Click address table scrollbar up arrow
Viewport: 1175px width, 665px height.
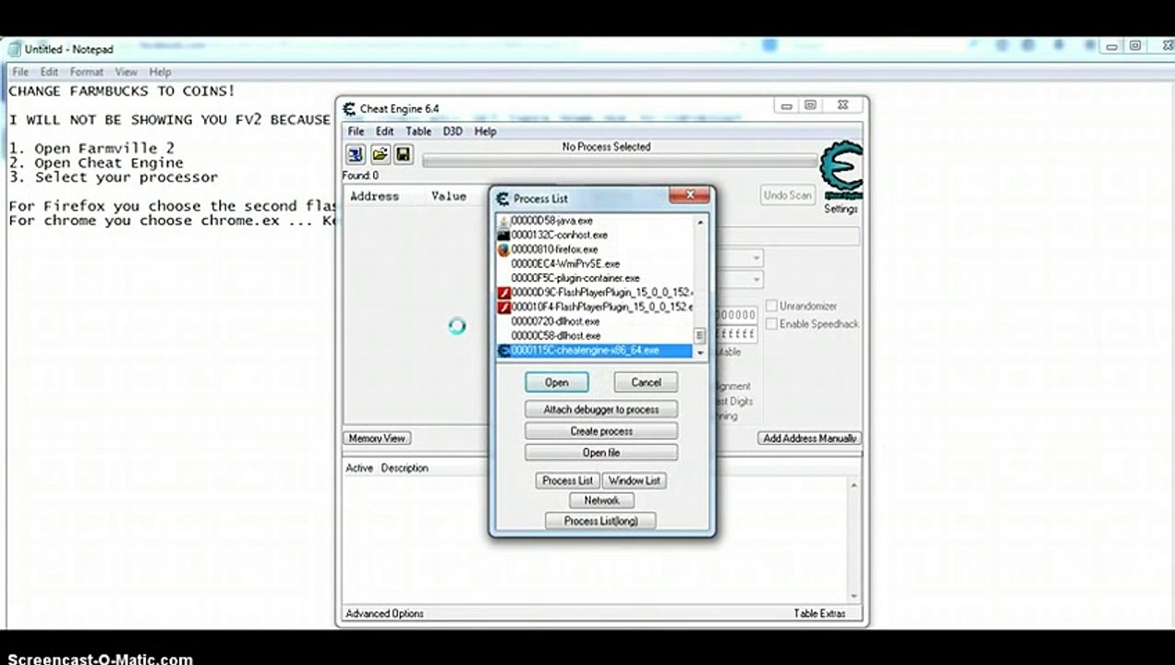[853, 485]
